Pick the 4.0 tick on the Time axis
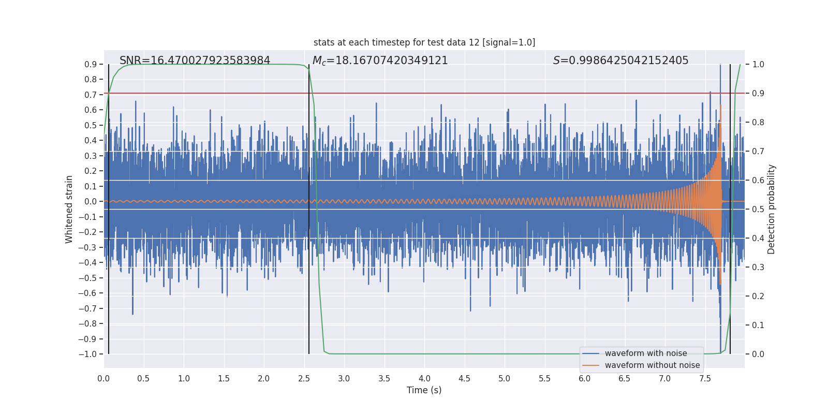This screenshot has height=414, width=828. [x=424, y=378]
